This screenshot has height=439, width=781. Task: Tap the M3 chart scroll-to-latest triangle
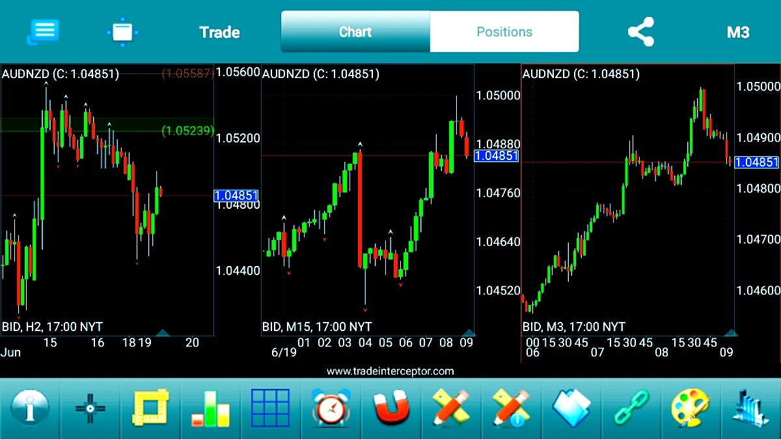[x=731, y=333]
